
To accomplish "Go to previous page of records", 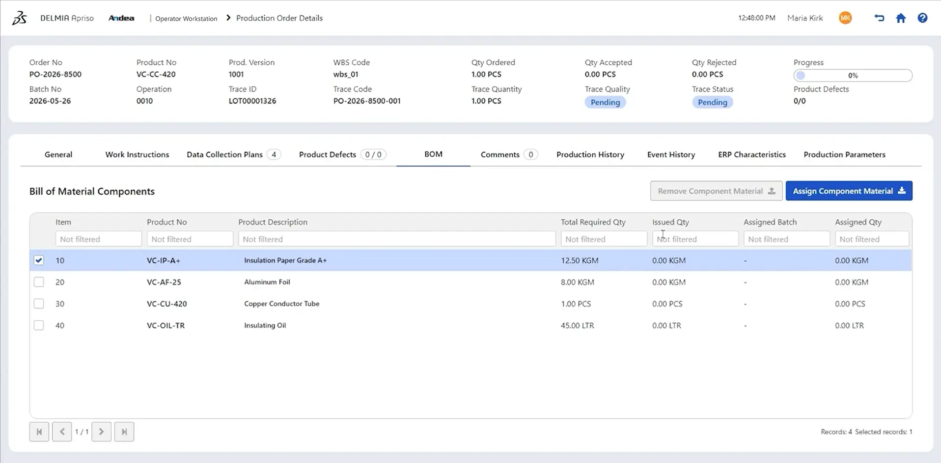I will pyautogui.click(x=62, y=432).
